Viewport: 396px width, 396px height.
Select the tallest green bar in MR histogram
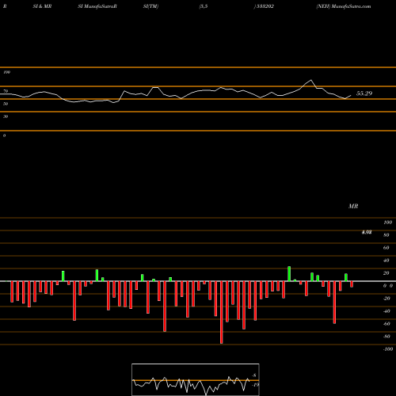(289, 274)
